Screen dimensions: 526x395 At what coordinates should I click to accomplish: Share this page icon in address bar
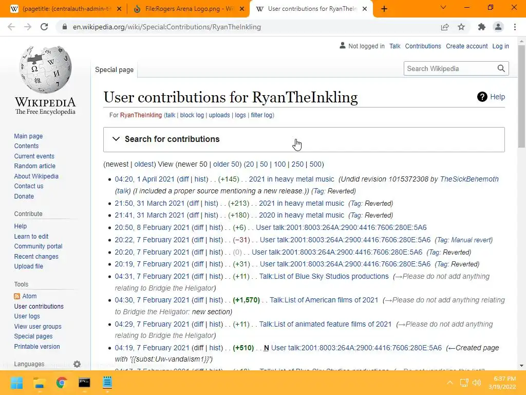click(x=445, y=27)
